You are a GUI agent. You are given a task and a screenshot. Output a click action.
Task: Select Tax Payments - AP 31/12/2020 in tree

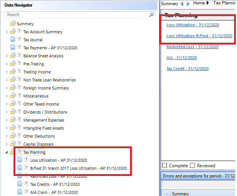point(50,48)
